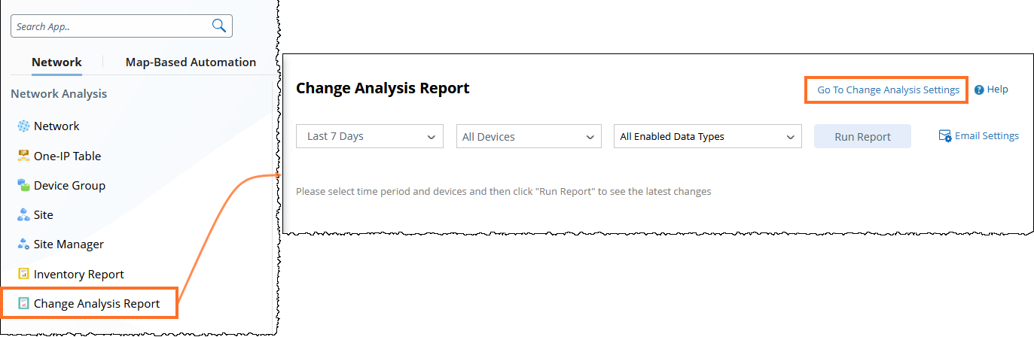Focus the Search App input field
The height and width of the screenshot is (337, 1034).
[x=109, y=26]
